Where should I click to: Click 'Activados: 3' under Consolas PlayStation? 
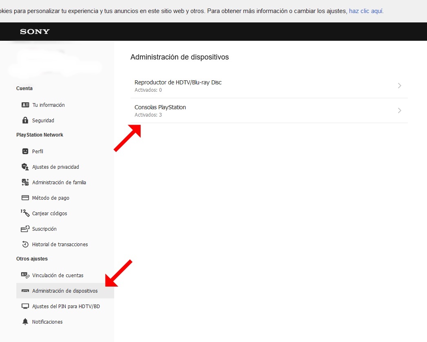tap(148, 115)
